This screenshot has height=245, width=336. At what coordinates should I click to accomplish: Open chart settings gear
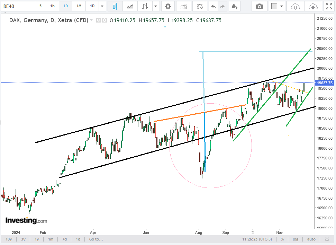pos(168,6)
